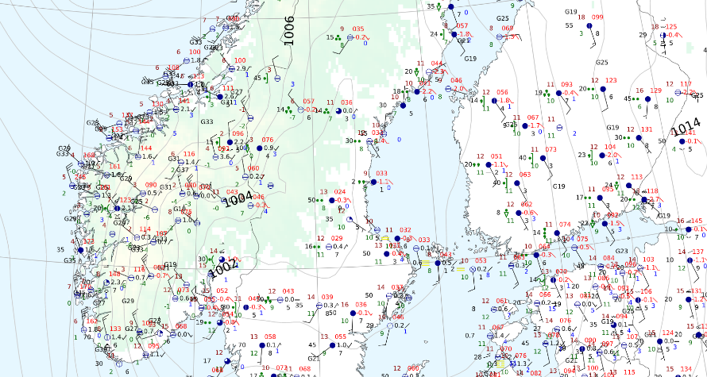Click the 1006 isobar pressure label

click(289, 30)
